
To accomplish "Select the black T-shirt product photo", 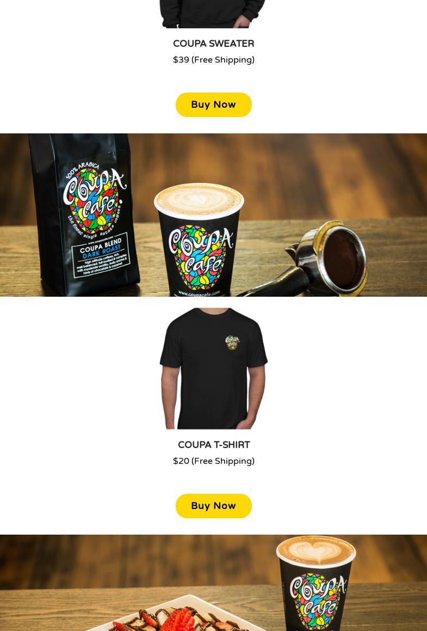I will coord(213,368).
